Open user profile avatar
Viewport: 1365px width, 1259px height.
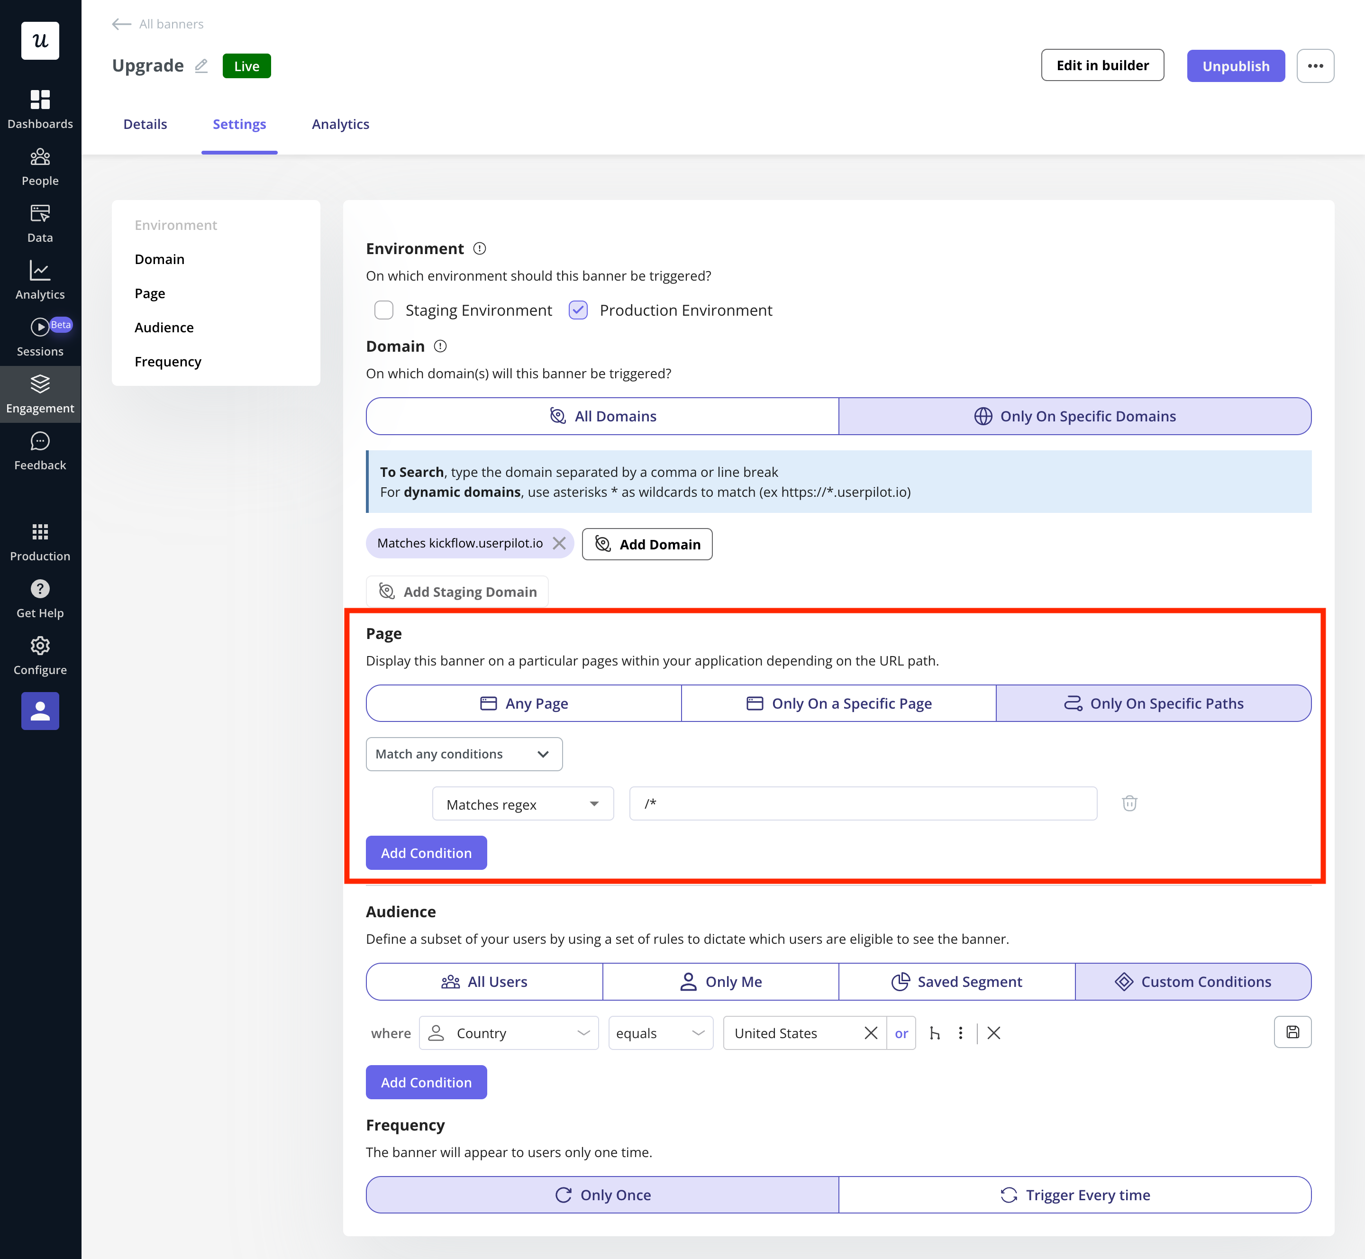click(x=40, y=711)
